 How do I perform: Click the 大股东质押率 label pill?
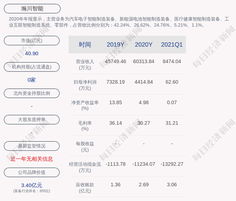(32, 120)
